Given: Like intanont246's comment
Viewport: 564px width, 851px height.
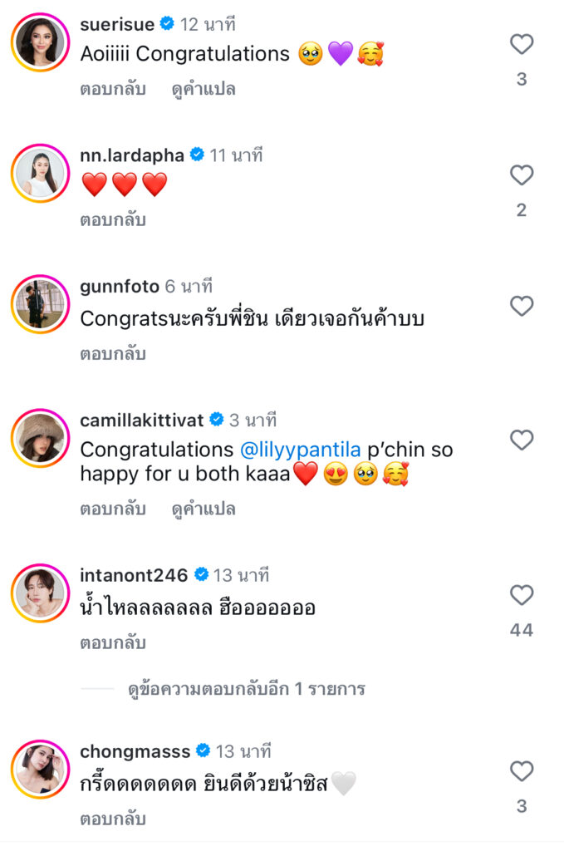Looking at the screenshot, I should (521, 595).
